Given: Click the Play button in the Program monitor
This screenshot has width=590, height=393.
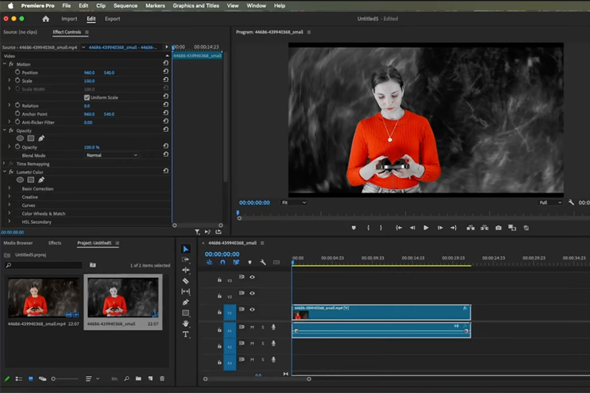Looking at the screenshot, I should click(x=426, y=227).
